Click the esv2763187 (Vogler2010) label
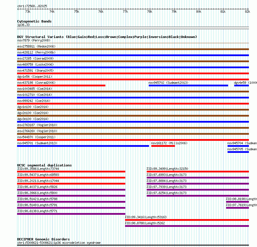Screen dimensions: 257x247 (37, 125)
